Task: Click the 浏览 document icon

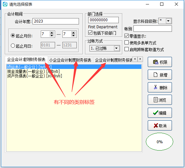Action: [x=156, y=100]
